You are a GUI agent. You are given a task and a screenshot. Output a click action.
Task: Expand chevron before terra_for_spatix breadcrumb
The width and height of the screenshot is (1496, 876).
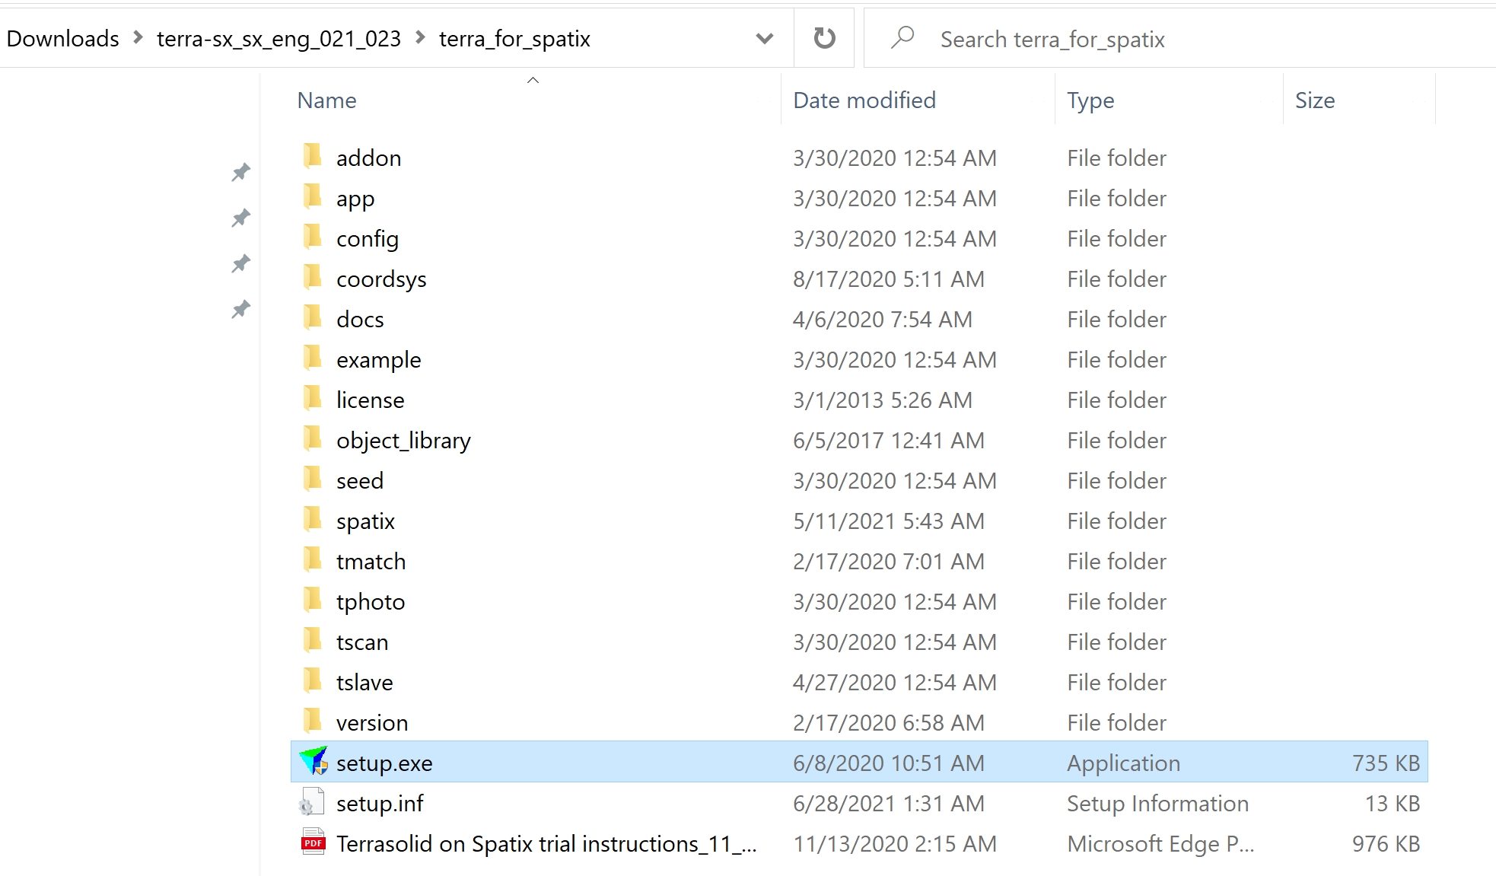click(420, 37)
